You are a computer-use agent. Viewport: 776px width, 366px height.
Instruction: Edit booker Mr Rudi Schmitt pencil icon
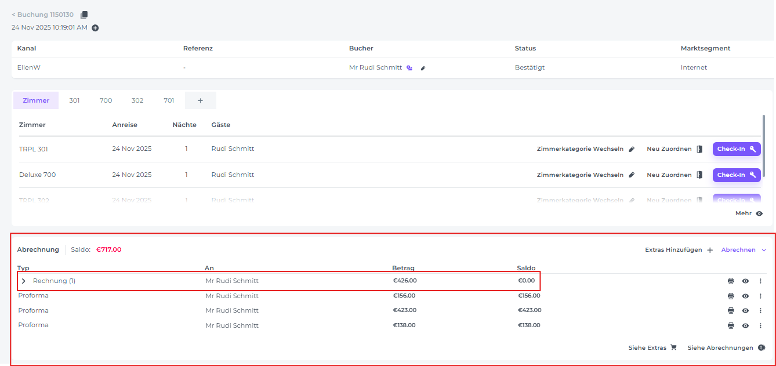click(x=423, y=68)
